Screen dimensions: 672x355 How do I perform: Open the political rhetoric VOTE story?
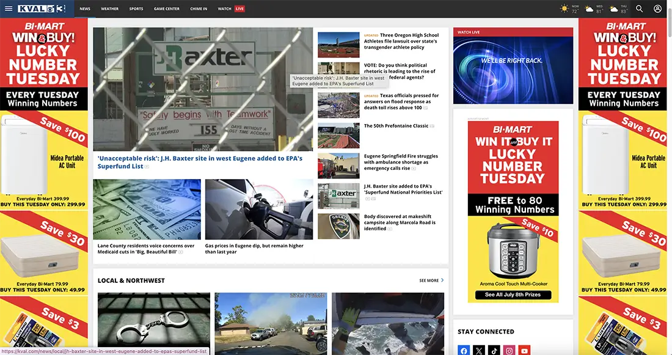[400, 71]
